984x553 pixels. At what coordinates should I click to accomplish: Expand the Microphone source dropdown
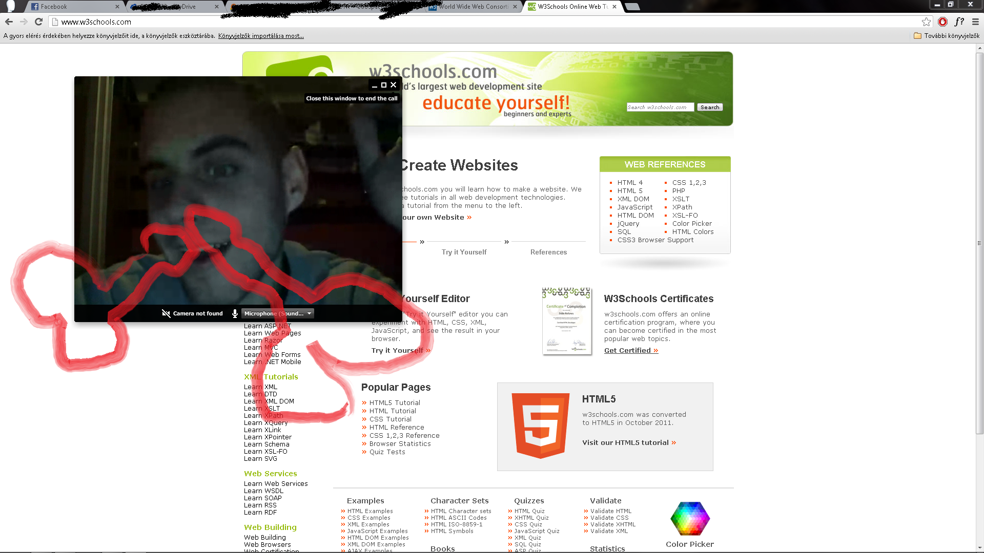coord(309,313)
